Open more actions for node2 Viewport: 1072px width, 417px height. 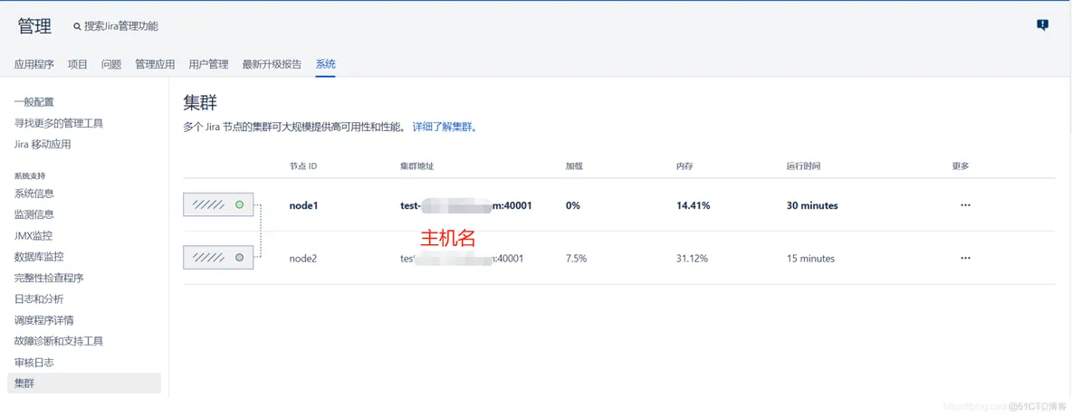click(965, 258)
